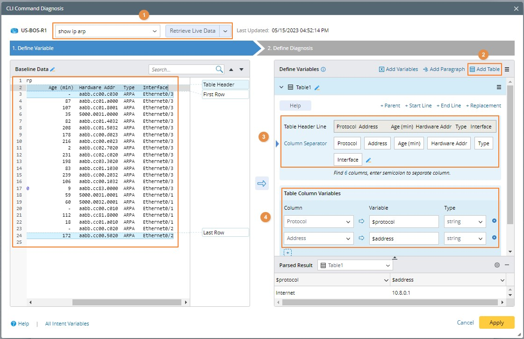The height and width of the screenshot is (339, 524).
Task: Open All Intent Variables link
Action: pos(67,324)
